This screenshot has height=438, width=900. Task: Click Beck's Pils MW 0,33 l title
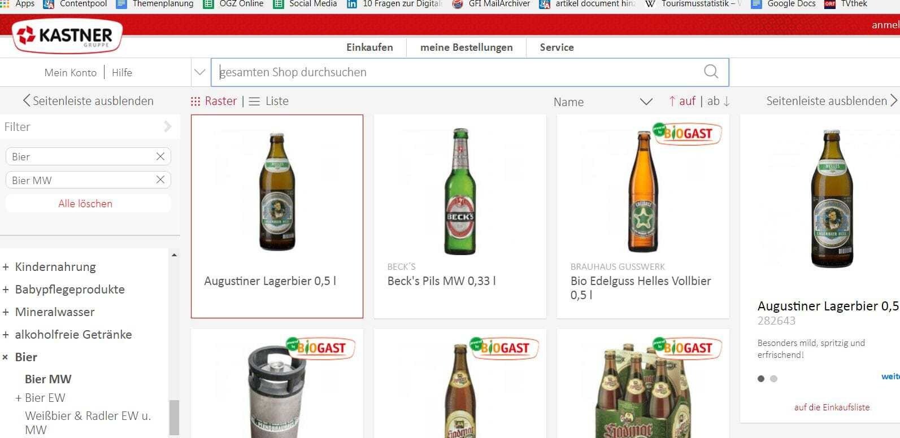pos(441,281)
